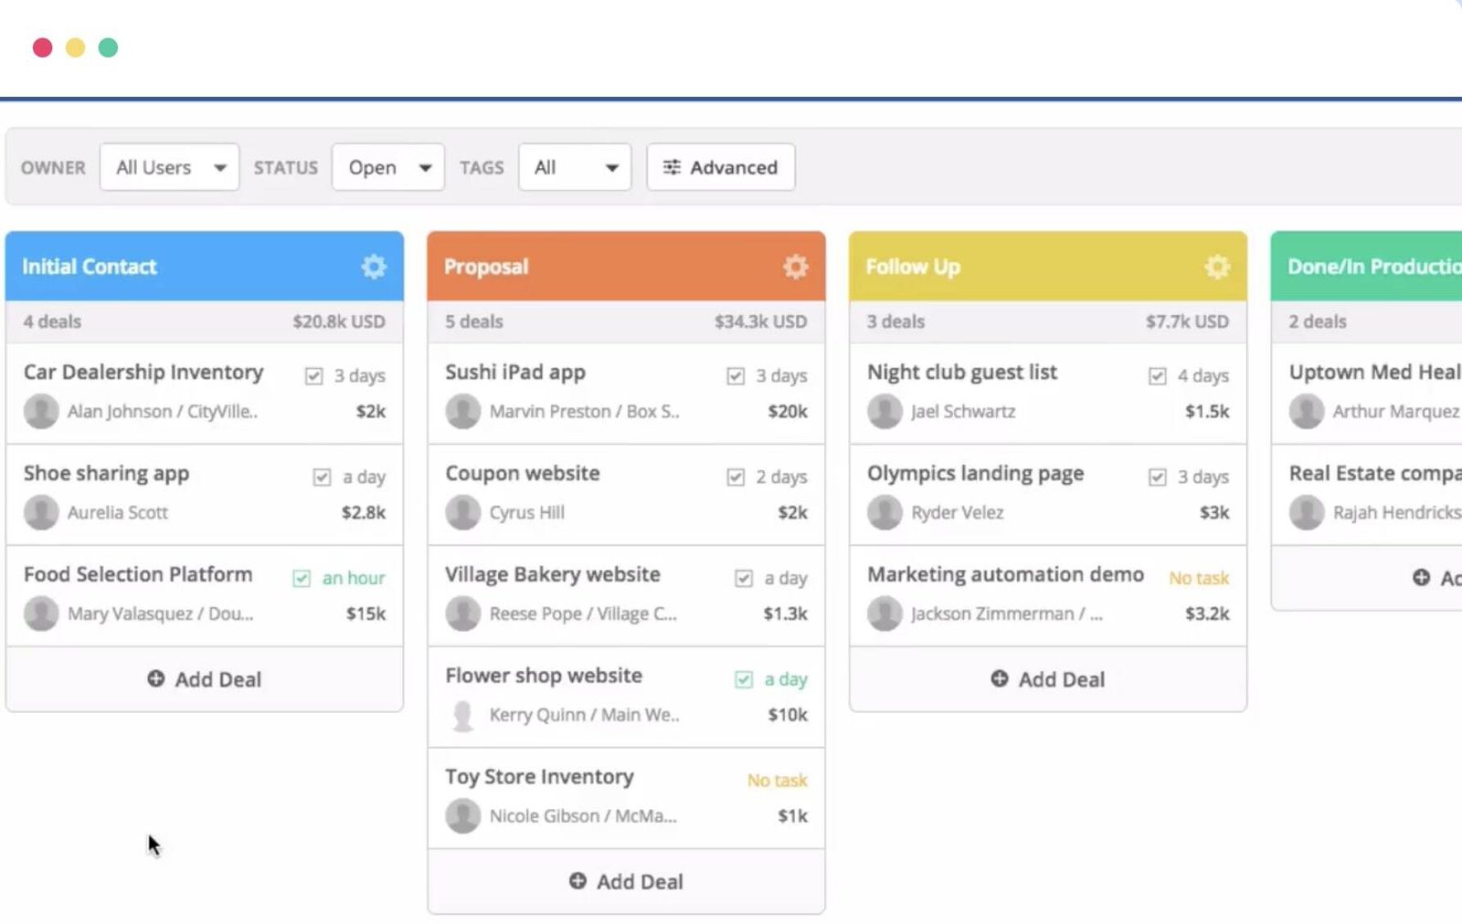Screen dimensions: 1462x924
Task: Expand the Tags dropdown
Action: click(x=575, y=168)
